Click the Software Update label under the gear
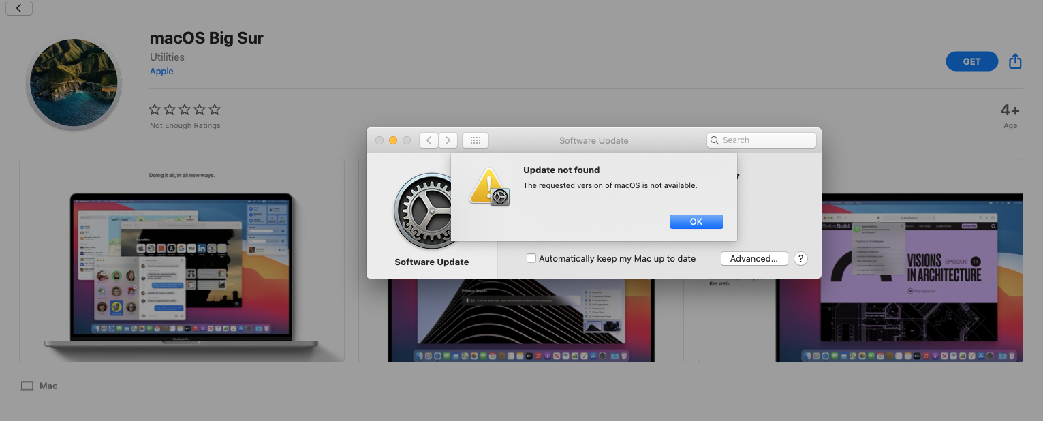Viewport: 1043px width, 421px height. coord(432,262)
